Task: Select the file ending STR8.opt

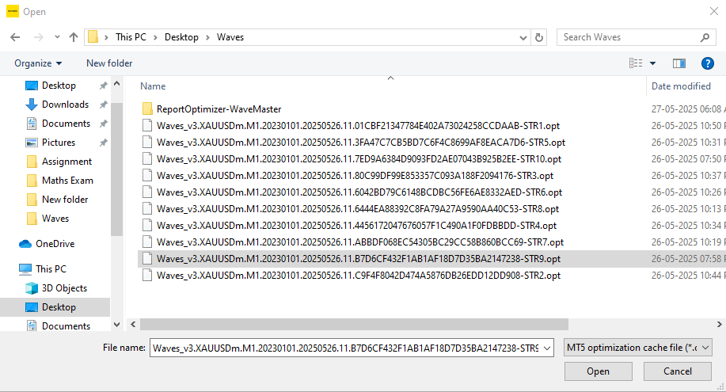Action: point(357,209)
